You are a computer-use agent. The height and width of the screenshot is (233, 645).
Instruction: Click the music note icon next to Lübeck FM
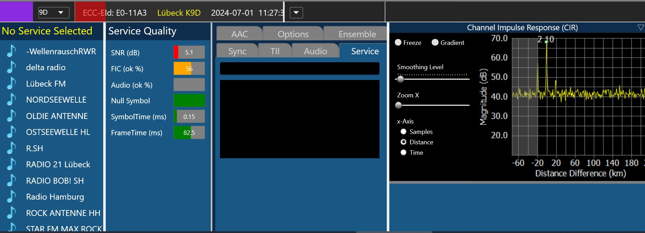12,83
